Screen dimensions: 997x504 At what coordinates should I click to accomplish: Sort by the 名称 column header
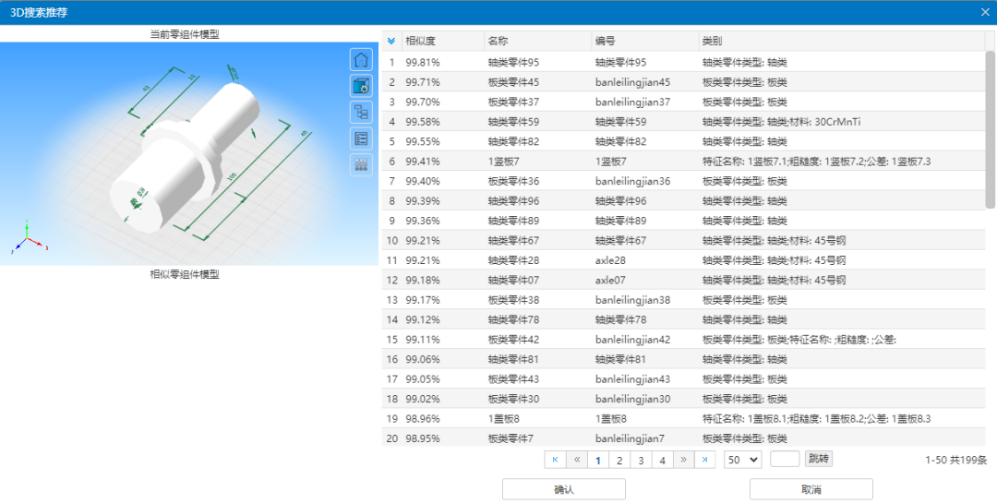pos(537,42)
